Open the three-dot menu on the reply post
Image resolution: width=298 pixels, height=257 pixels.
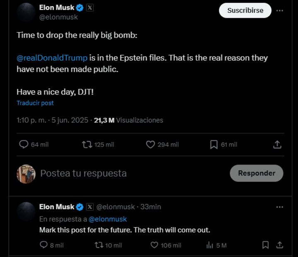click(280, 206)
